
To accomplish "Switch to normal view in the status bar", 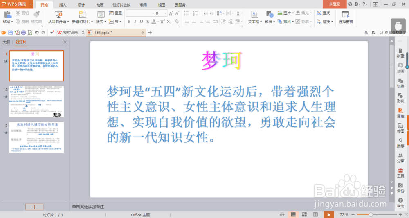I will [x=293, y=215].
